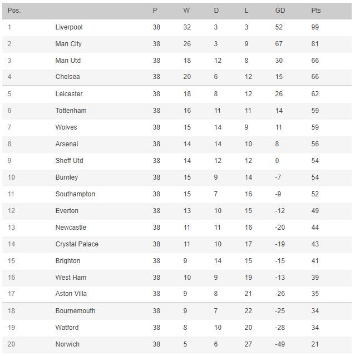This screenshot has height=356, width=355.
Task: Sort by the Pts column header
Action: pos(316,11)
